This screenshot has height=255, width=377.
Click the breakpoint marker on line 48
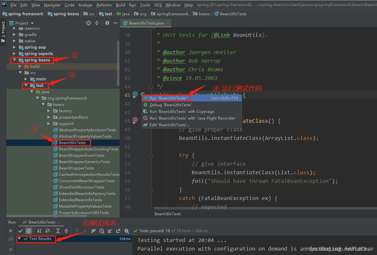(x=135, y=120)
